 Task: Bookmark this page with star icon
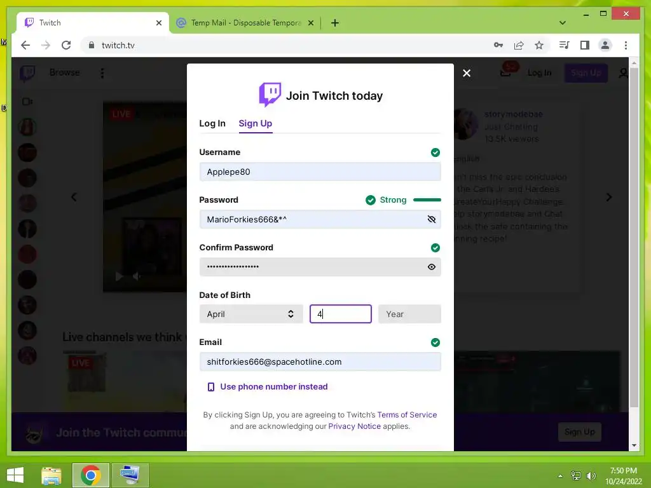pos(539,45)
